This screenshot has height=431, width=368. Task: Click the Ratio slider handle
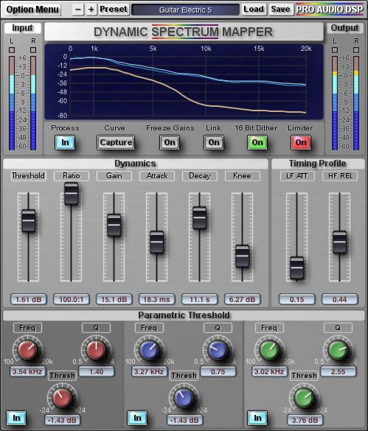(72, 194)
